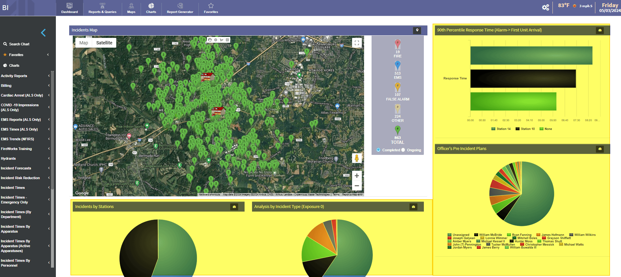Go to the Maps tab

click(131, 8)
